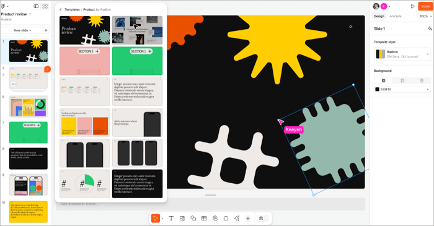
Task: Click the 100F10 background color swatch
Action: [x=377, y=89]
